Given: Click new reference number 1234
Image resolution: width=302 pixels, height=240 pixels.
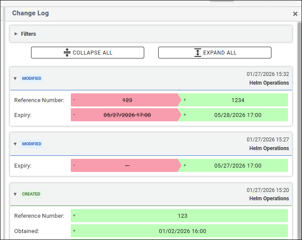Looking at the screenshot, I should tap(238, 100).
